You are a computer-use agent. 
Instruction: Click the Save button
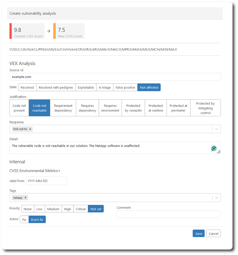(198, 234)
